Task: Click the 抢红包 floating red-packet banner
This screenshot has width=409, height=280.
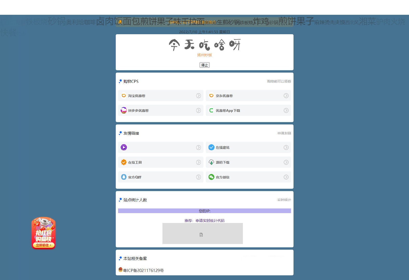Action: click(x=43, y=233)
